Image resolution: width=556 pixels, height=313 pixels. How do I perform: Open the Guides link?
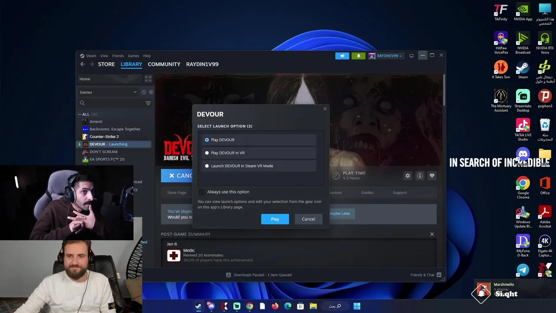tap(367, 193)
